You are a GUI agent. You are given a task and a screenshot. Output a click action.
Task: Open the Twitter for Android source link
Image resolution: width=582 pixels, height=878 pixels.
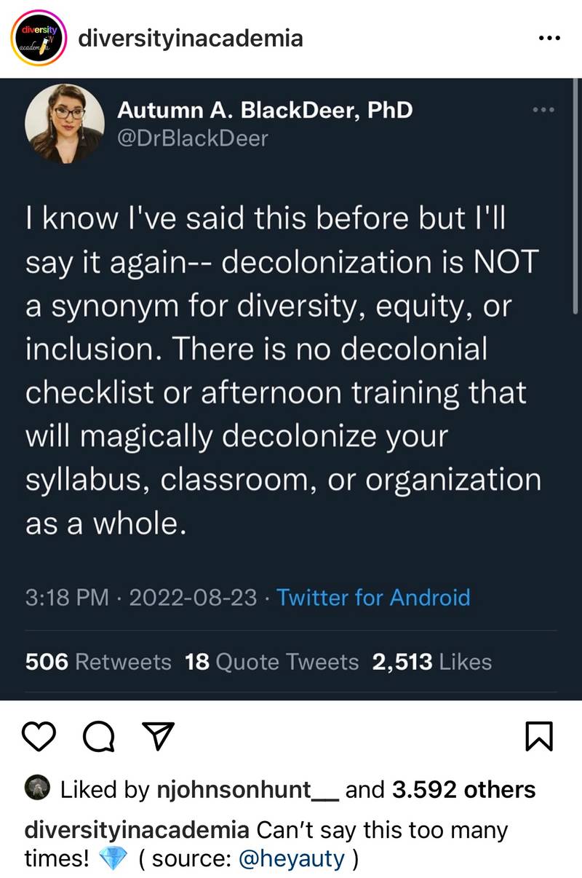pos(373,598)
